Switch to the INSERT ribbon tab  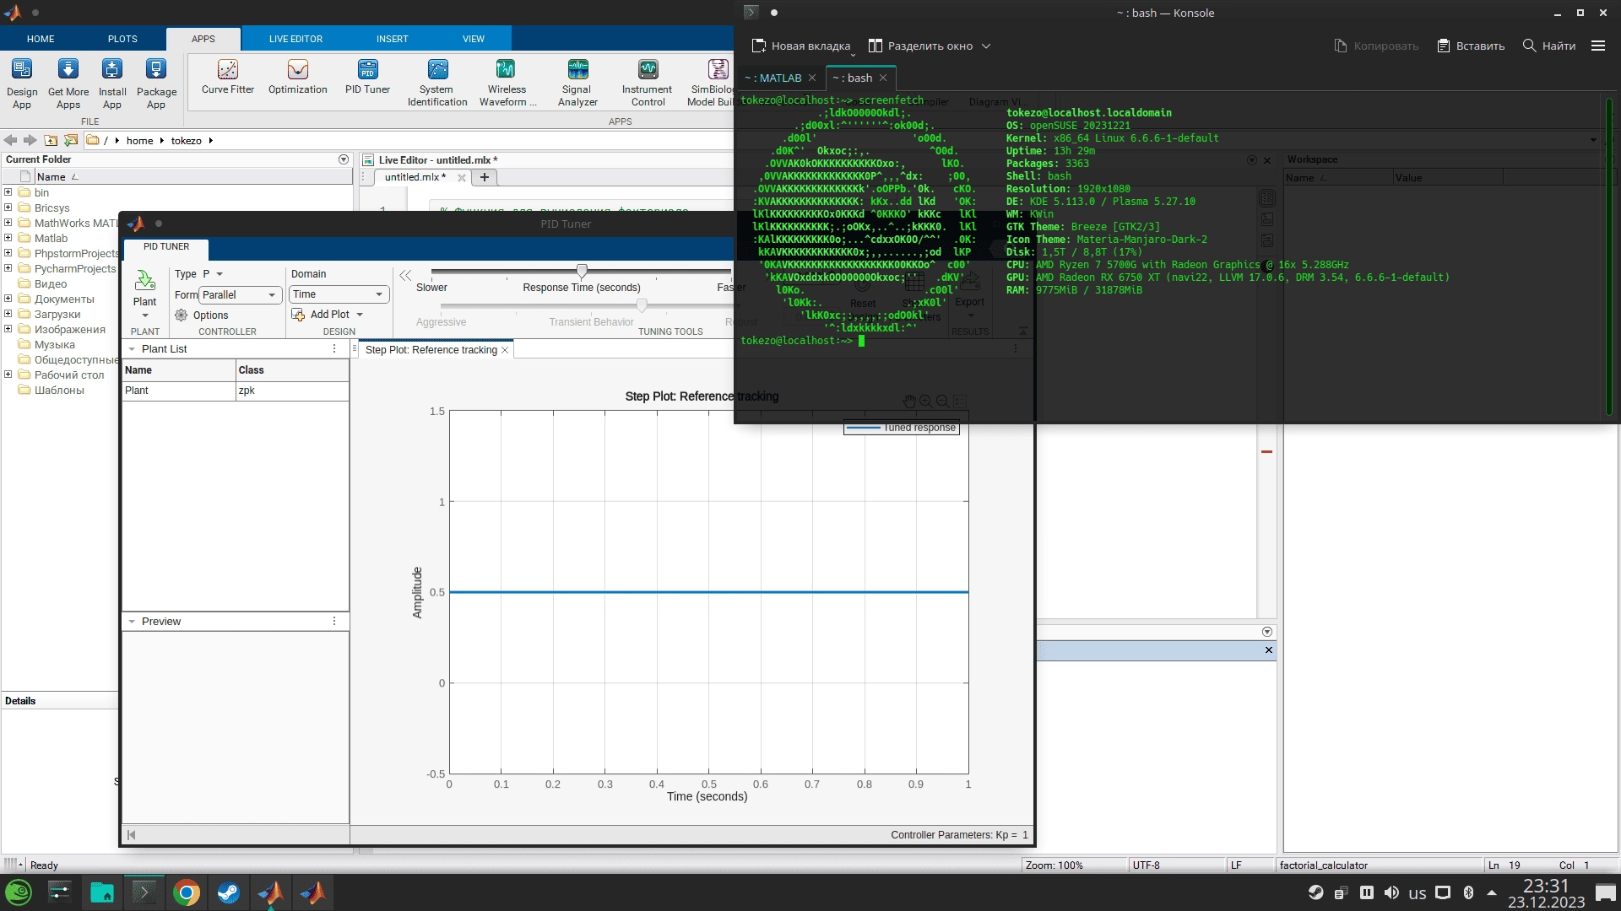[x=393, y=39]
